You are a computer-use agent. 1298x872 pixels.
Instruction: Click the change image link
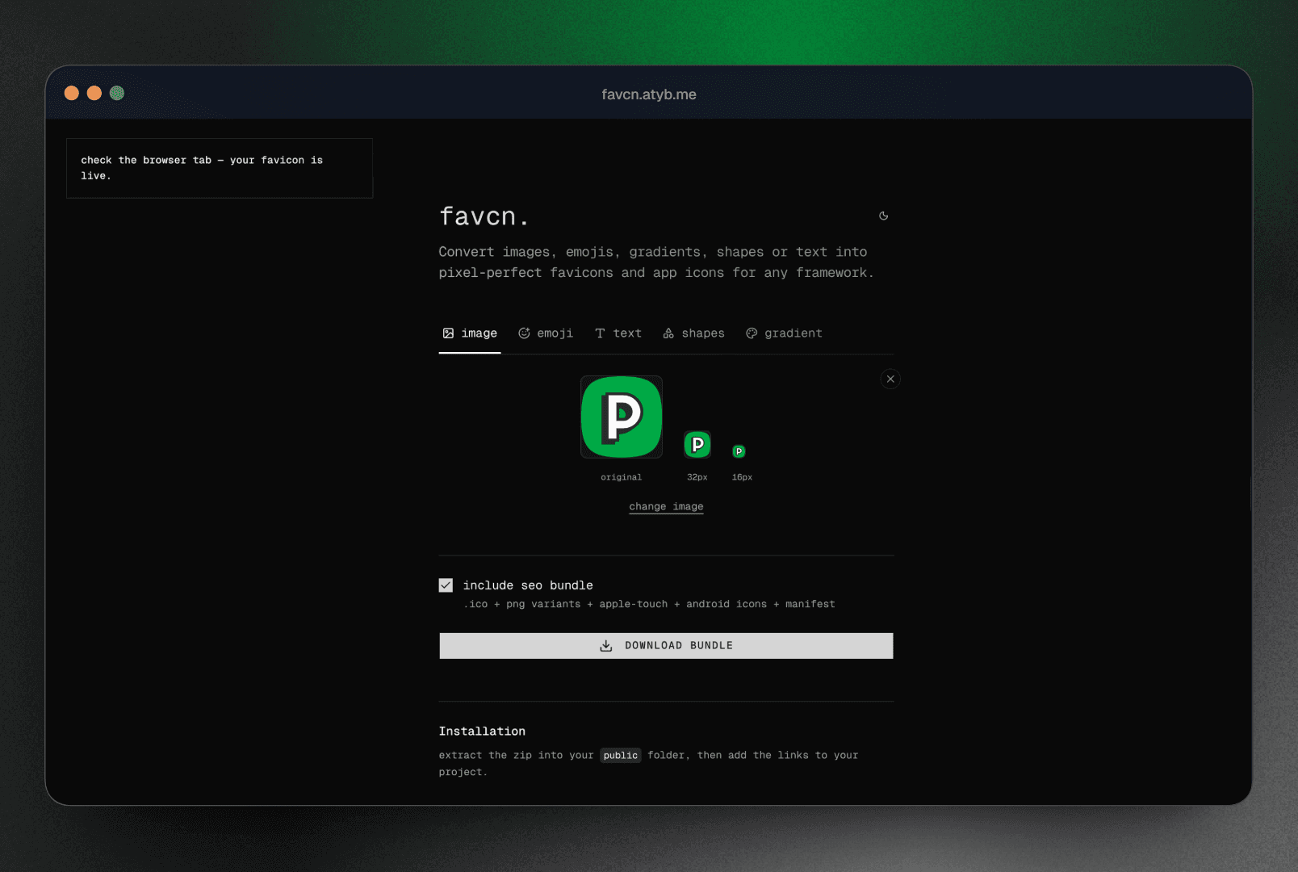click(666, 507)
